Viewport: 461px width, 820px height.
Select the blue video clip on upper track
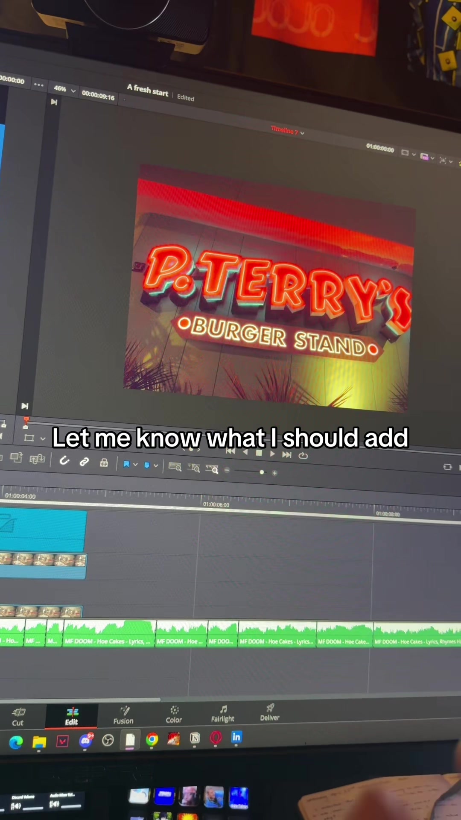tap(43, 530)
